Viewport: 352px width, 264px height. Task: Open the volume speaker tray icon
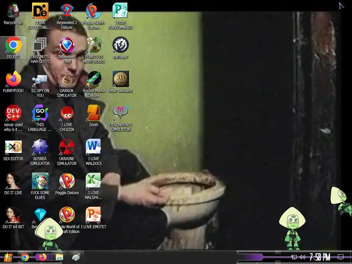pyautogui.click(x=302, y=257)
